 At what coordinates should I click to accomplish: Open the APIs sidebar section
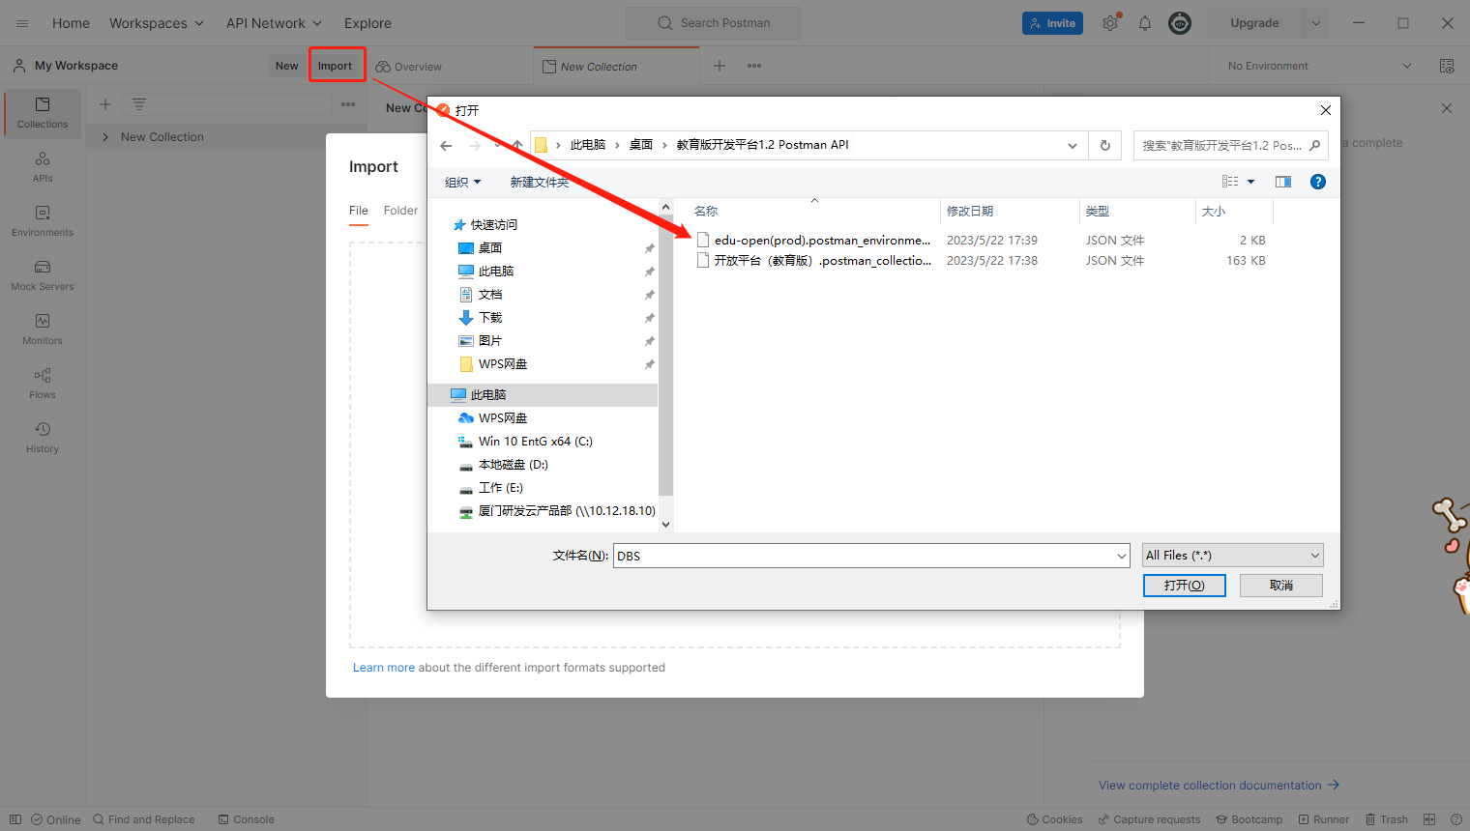pos(43,166)
